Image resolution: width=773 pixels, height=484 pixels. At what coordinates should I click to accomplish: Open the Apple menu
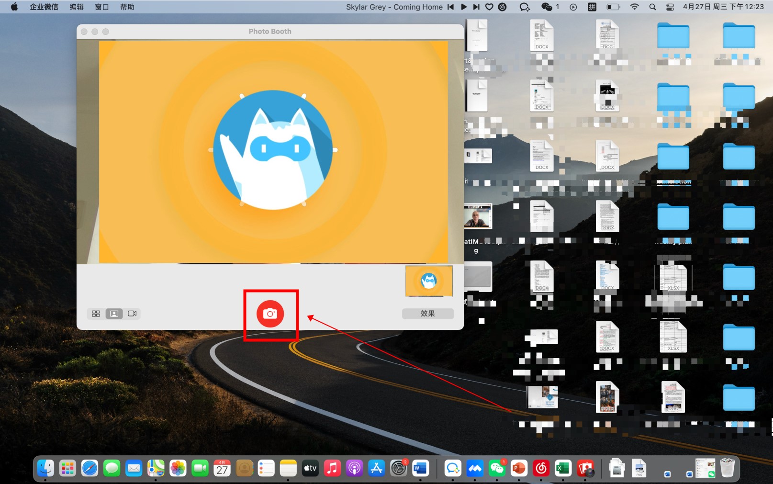14,7
